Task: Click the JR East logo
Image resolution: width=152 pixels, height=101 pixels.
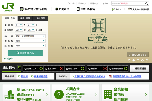Action: (8, 7)
